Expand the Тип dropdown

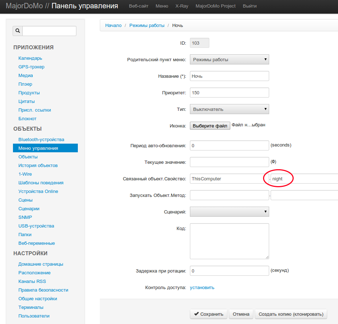point(229,109)
